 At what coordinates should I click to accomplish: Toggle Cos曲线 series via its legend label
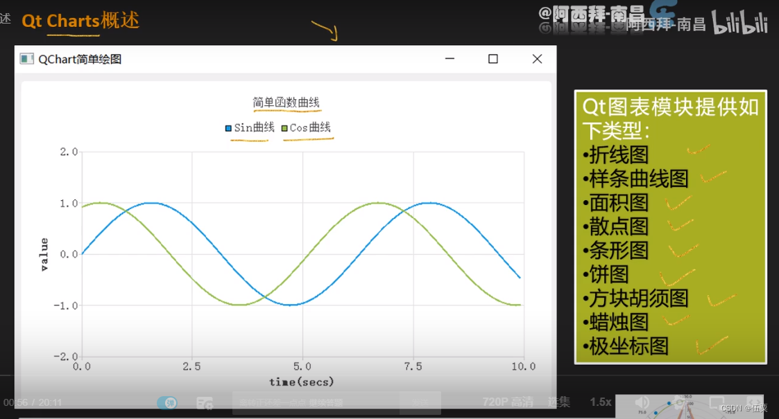tap(311, 127)
